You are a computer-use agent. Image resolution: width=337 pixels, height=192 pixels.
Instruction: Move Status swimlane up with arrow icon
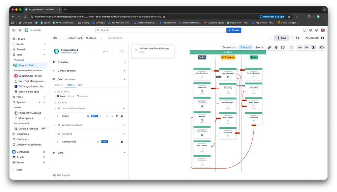pos(112,116)
